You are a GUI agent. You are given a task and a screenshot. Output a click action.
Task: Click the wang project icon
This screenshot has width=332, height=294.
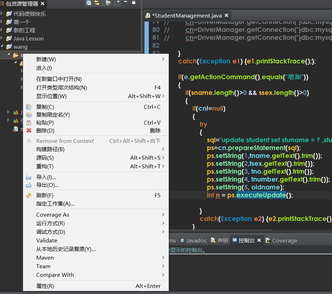click(x=9, y=47)
